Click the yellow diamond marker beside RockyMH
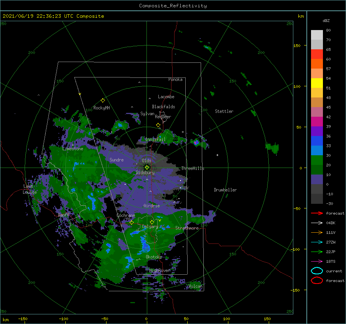This screenshot has height=324, width=346. pos(103,101)
